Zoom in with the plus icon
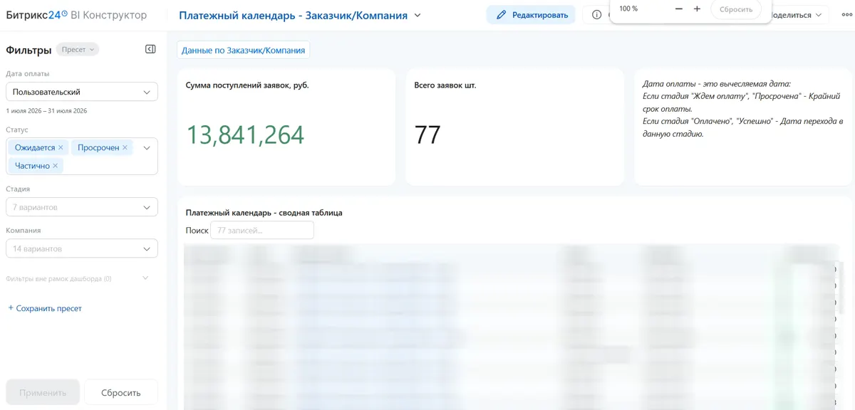 point(697,9)
